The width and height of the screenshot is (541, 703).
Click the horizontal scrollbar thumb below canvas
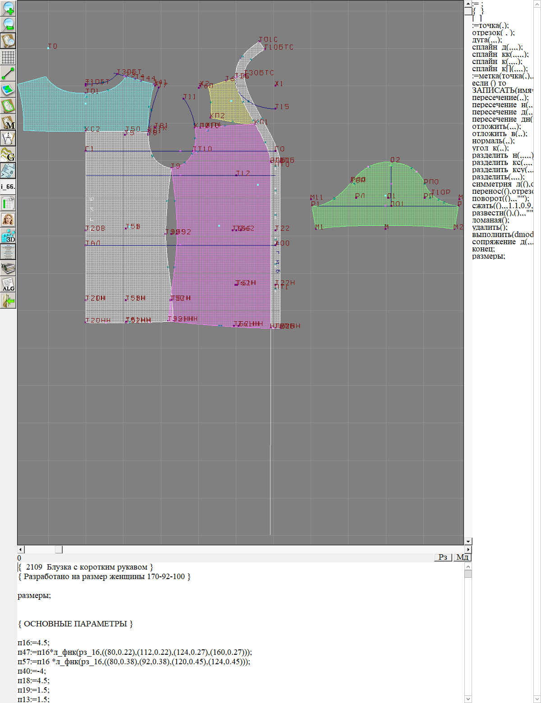[59, 549]
